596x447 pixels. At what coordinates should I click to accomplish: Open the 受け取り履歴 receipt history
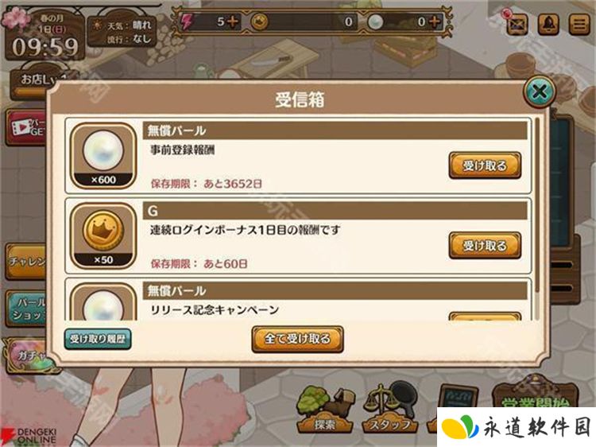(98, 339)
